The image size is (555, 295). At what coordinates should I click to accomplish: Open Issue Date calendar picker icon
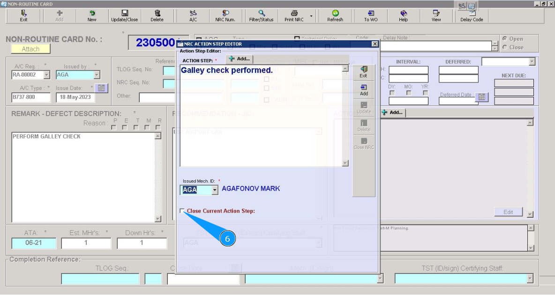(101, 88)
